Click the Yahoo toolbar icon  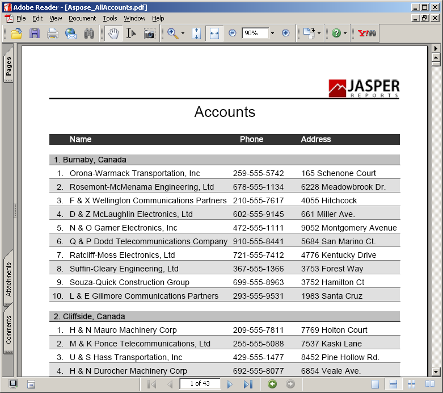(x=367, y=34)
